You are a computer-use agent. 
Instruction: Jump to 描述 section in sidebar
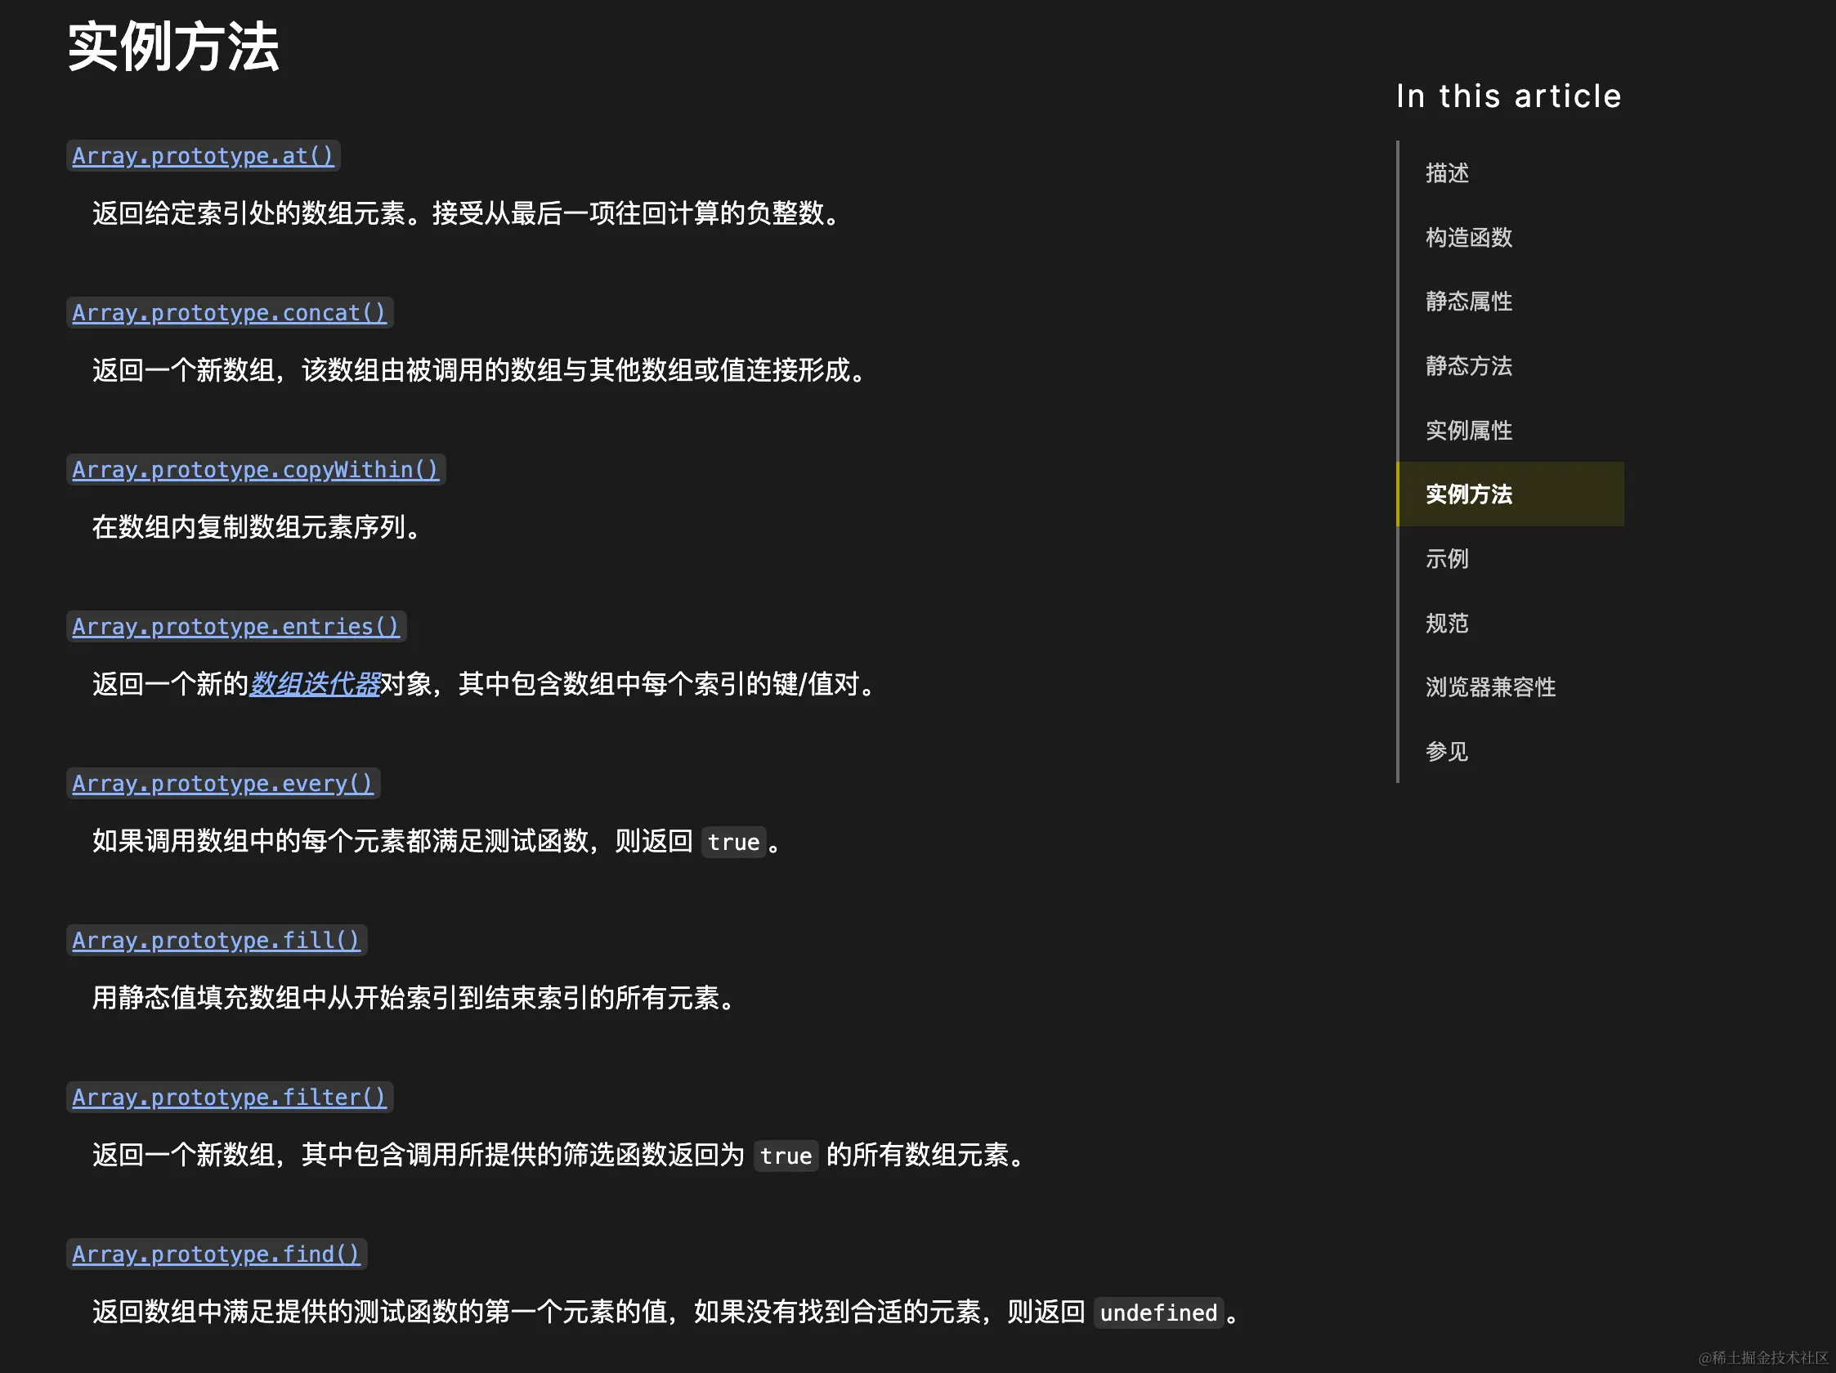point(1447,172)
